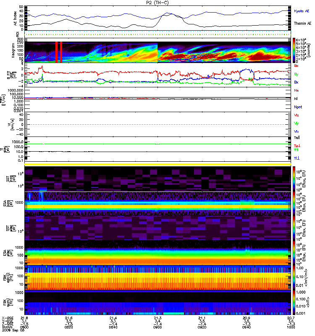Click the X-GSE value 21.6
The image size is (315, 336).
pos(68,318)
